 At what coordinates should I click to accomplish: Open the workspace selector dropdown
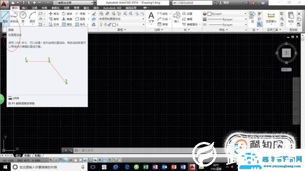pyautogui.click(x=73, y=3)
